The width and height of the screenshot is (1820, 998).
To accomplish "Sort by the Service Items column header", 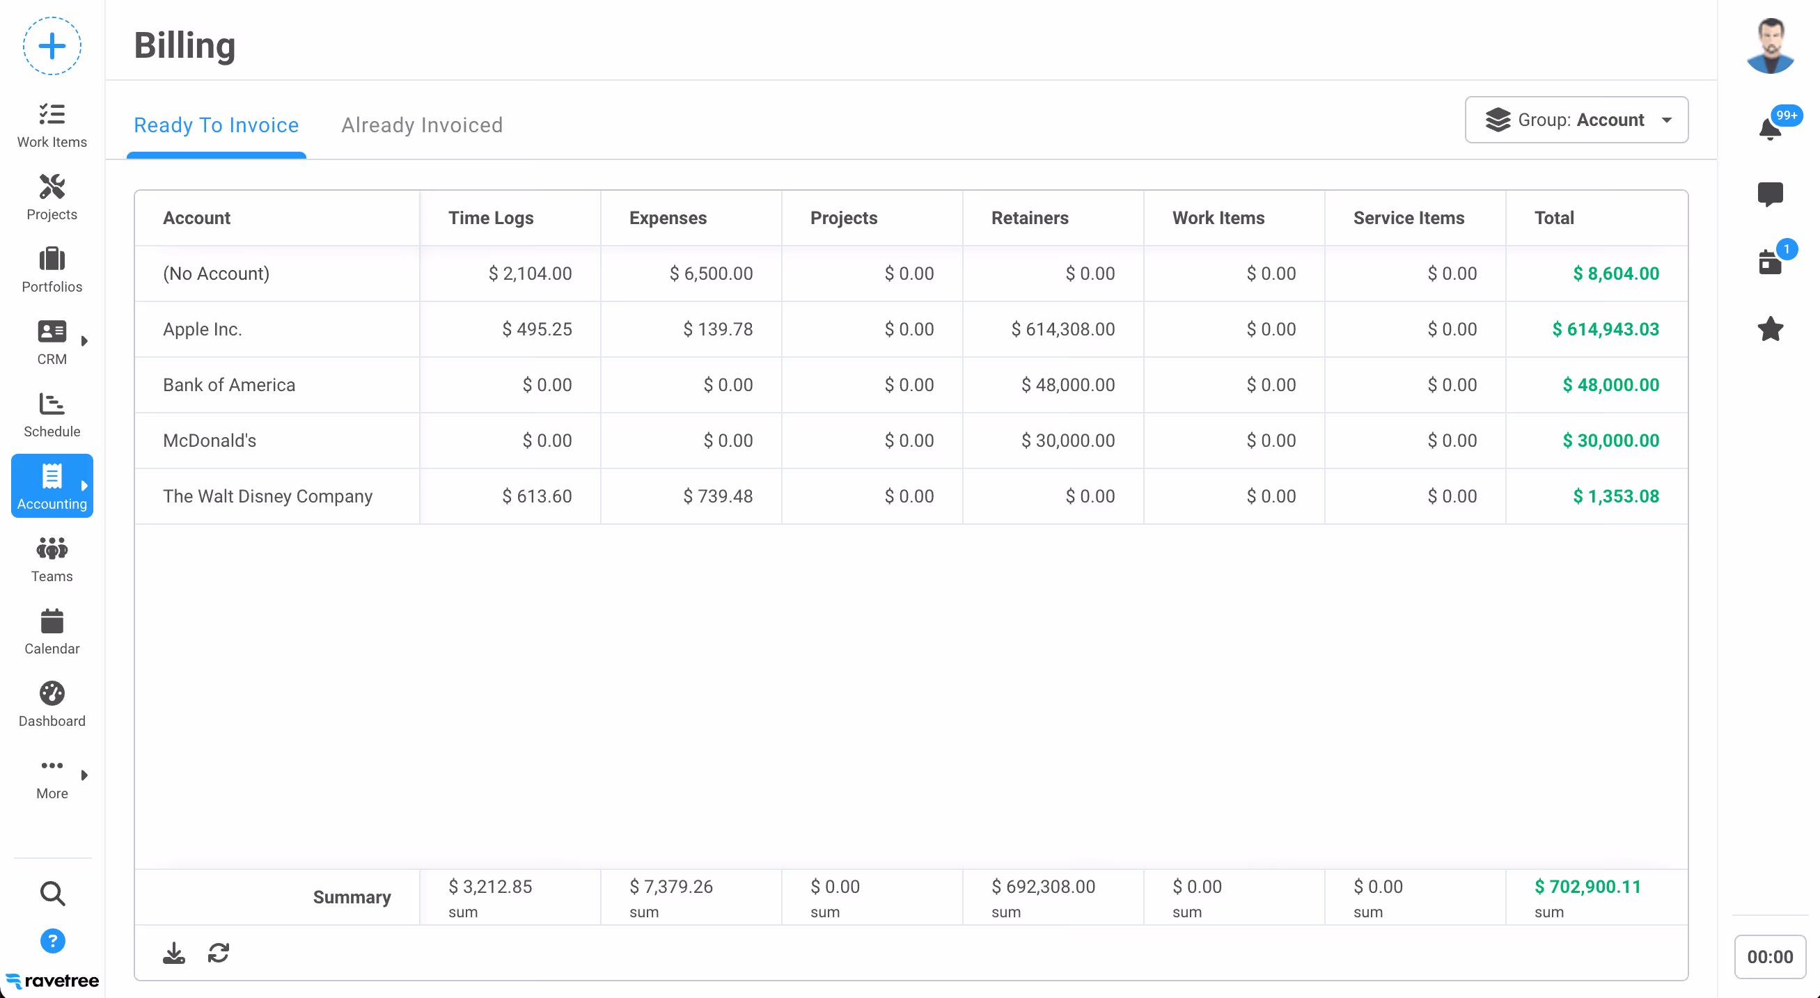I will (1415, 219).
